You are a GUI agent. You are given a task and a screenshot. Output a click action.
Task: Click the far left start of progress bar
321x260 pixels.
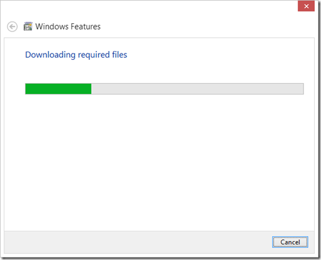[x=26, y=89]
